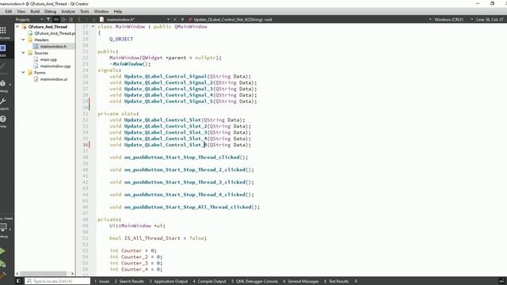Open the Build menu

point(35,11)
